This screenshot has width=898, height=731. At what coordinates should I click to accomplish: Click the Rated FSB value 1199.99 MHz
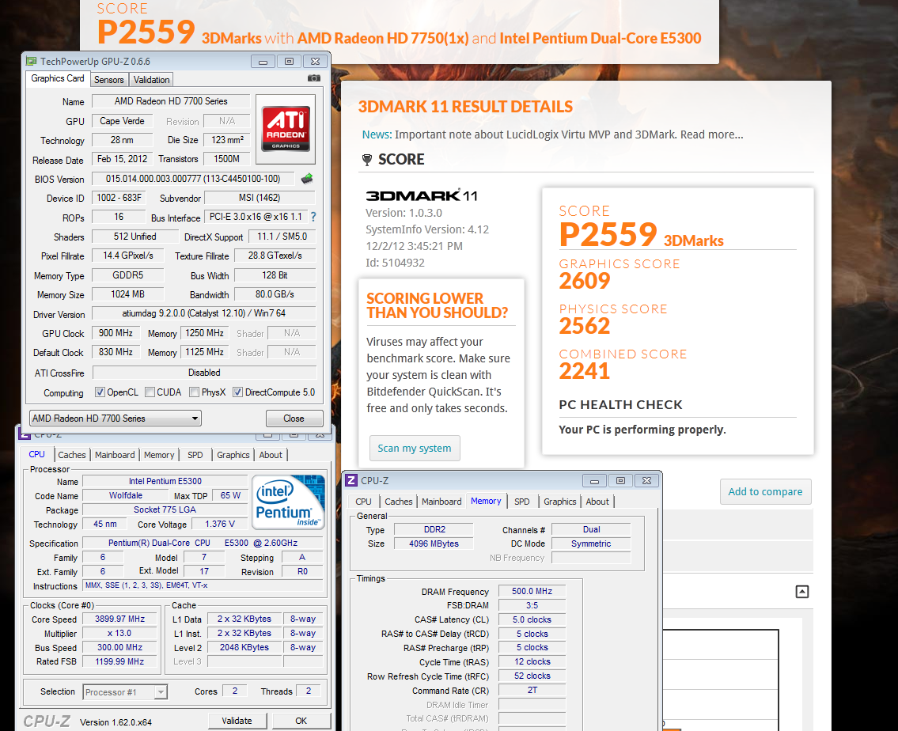pyautogui.click(x=119, y=661)
